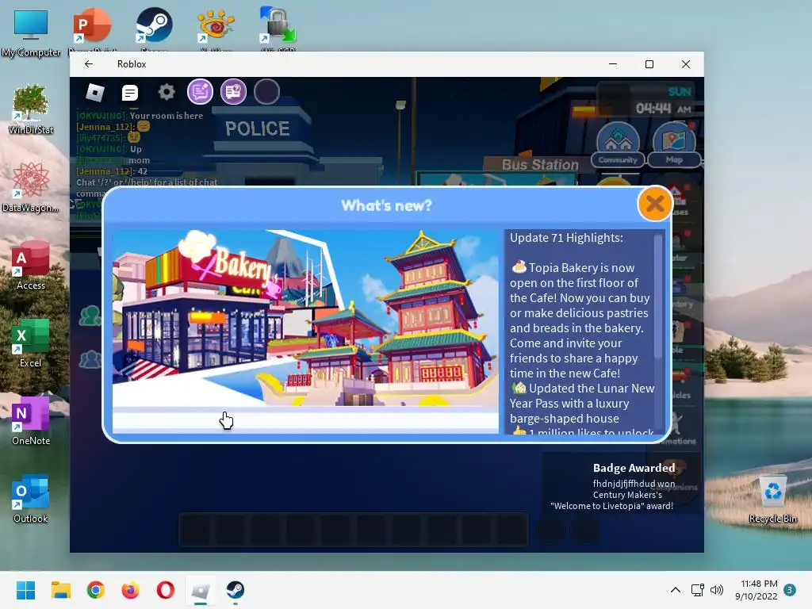
Task: Open the Map button
Action: pyautogui.click(x=674, y=144)
